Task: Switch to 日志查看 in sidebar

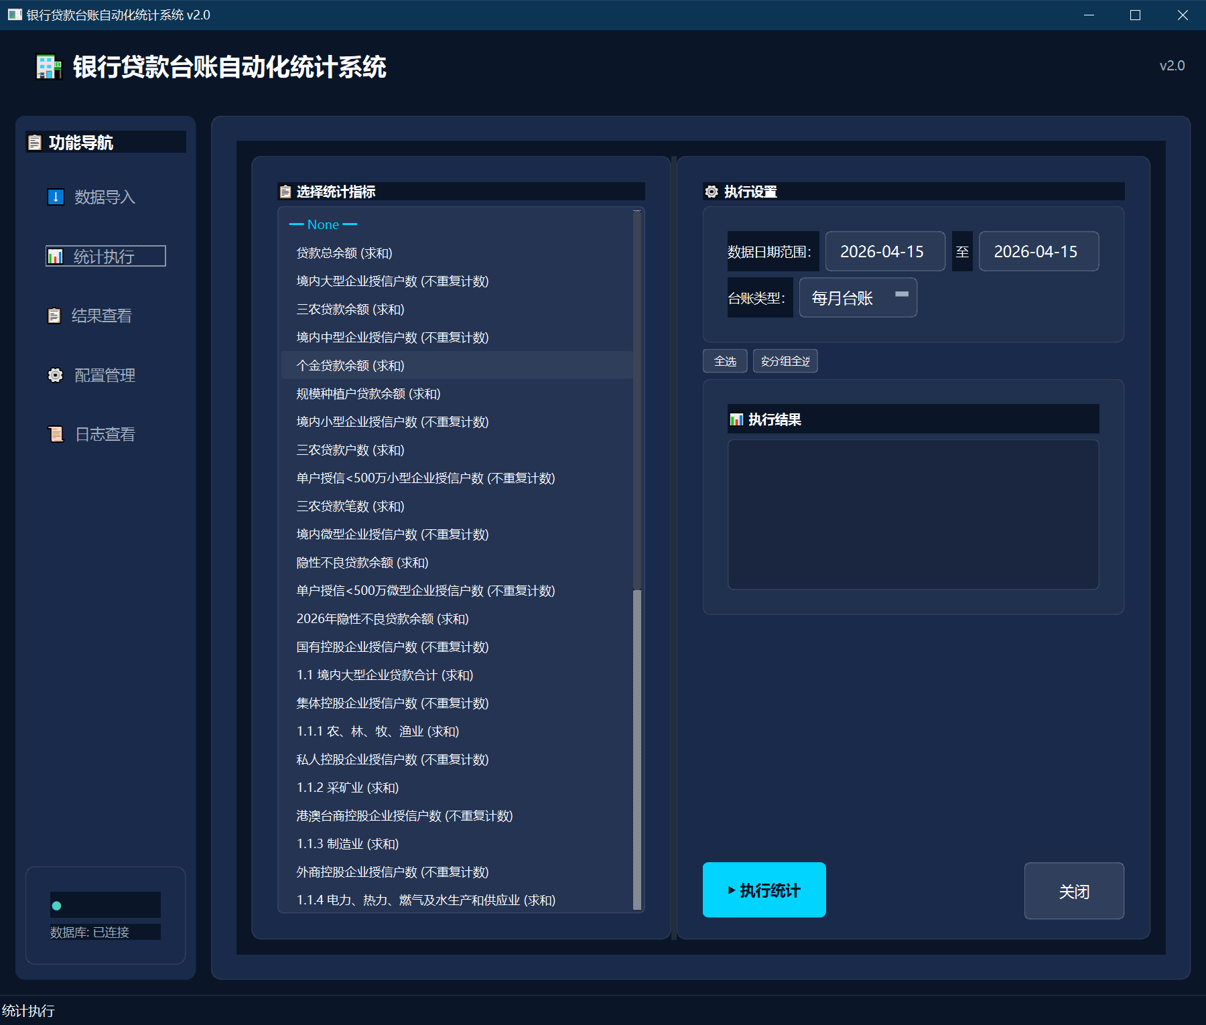Action: click(105, 434)
